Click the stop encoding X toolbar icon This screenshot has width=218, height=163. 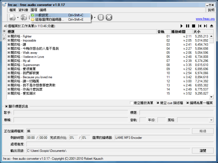click(109, 17)
